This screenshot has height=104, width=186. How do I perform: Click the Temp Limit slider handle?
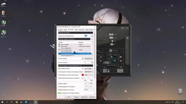point(115,61)
